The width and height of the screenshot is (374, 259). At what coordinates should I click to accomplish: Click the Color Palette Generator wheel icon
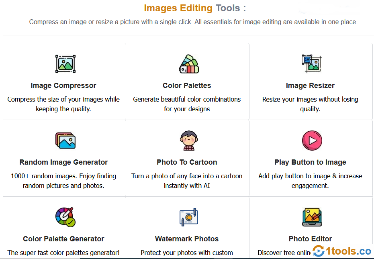tap(65, 217)
